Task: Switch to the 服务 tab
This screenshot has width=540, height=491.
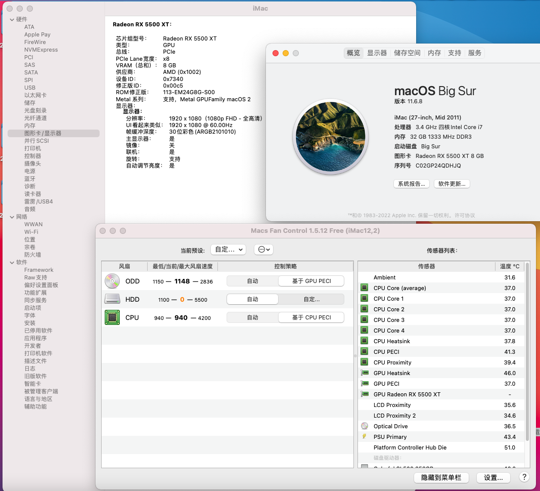Action: click(475, 53)
